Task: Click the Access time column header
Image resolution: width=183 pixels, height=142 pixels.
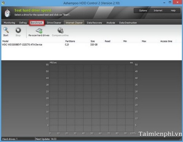Action: [166, 41]
